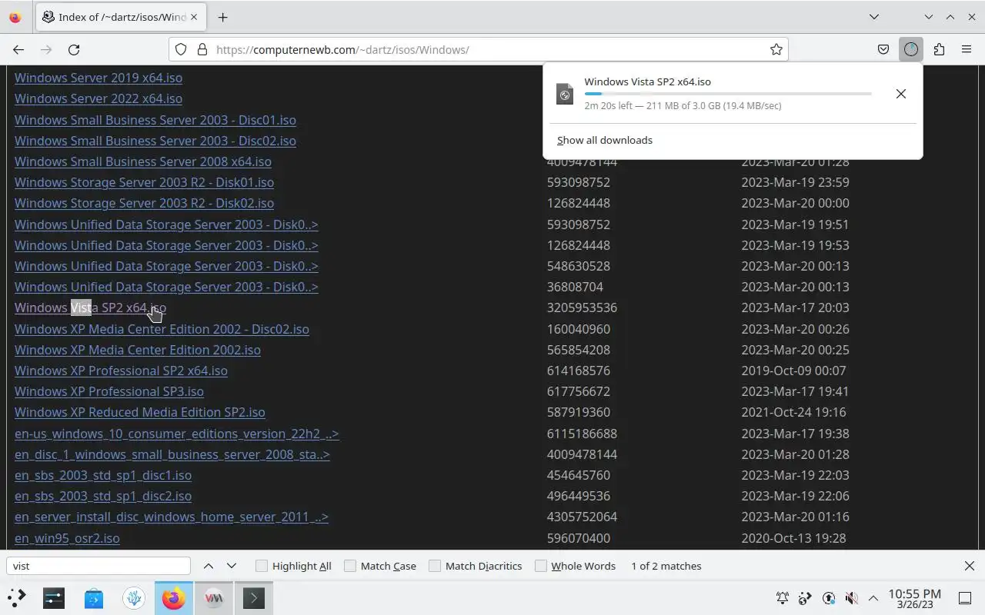Jump to next find match
Viewport: 985px width, 615px height.
click(x=231, y=566)
